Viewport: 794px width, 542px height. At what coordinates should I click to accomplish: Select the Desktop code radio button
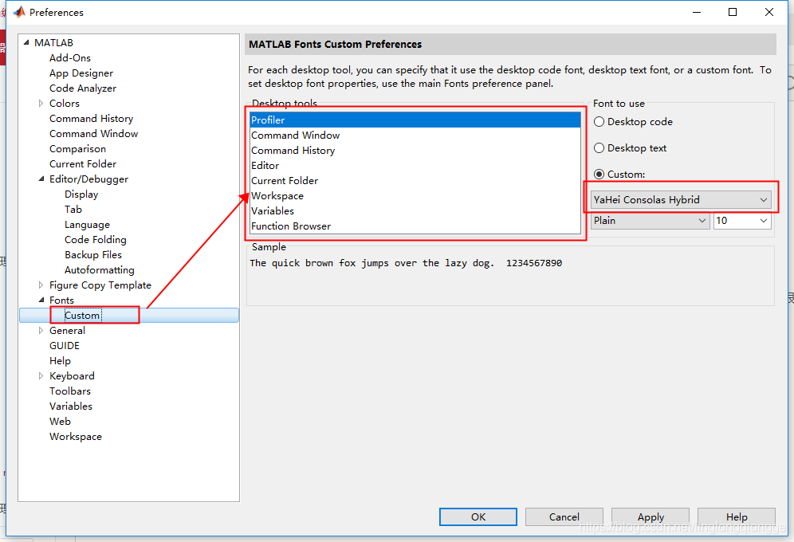[x=599, y=122]
